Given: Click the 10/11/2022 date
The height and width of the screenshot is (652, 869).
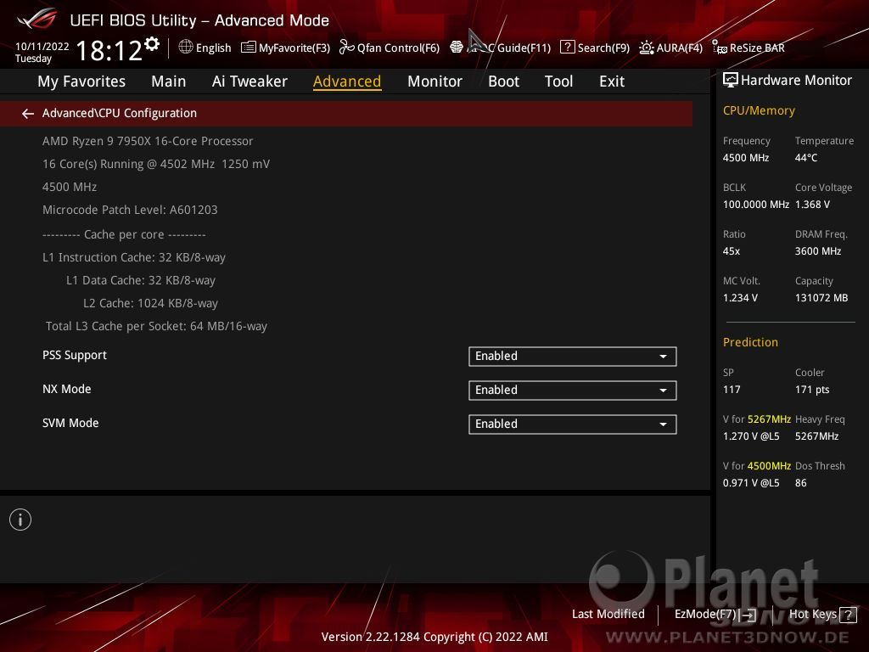Looking at the screenshot, I should [42, 47].
